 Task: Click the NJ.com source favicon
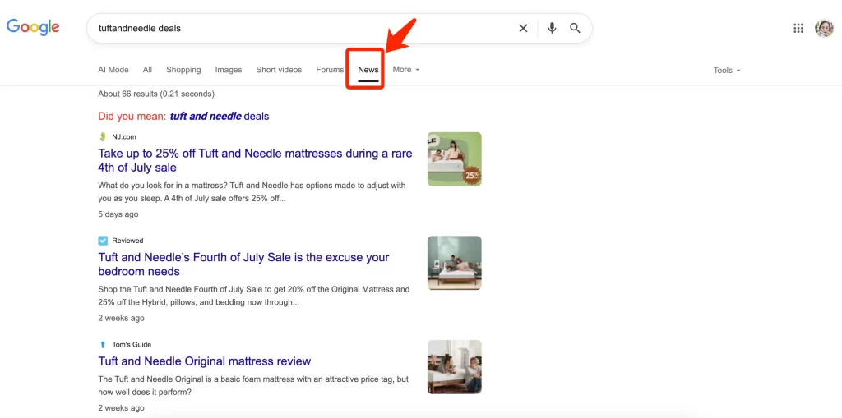(103, 137)
